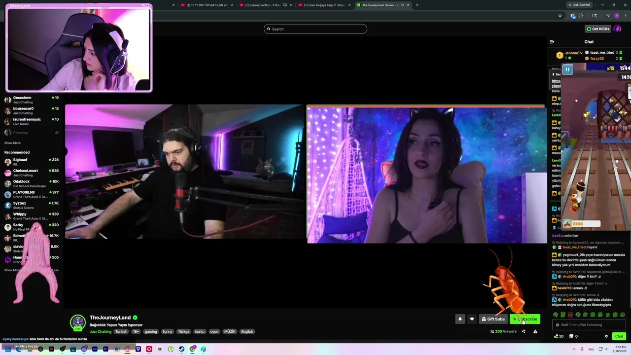This screenshot has height=355, width=631.
Task: Open Bigloaaf recommended channel
Action: 32,162
